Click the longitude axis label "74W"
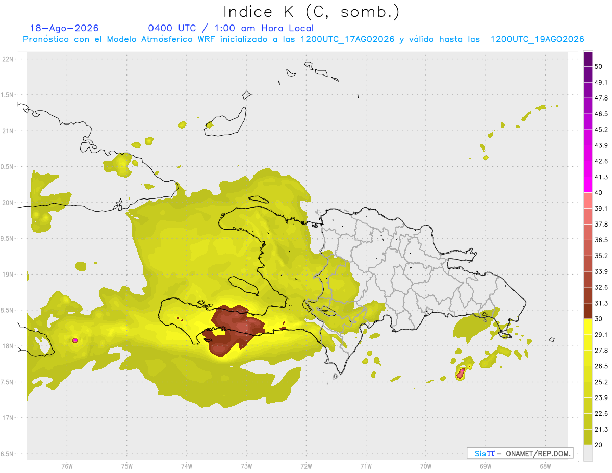This screenshot has width=612, height=473. coord(187,466)
